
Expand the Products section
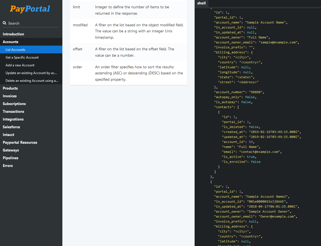10,88
